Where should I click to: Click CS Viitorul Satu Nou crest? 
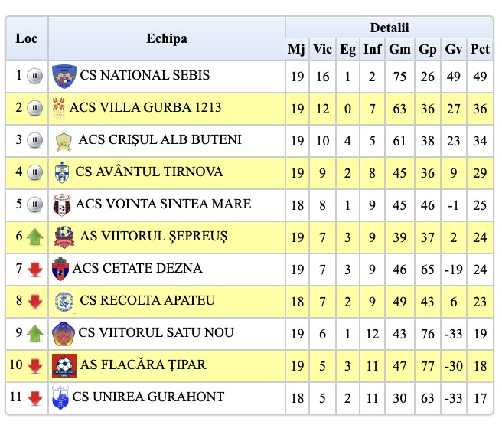63,333
